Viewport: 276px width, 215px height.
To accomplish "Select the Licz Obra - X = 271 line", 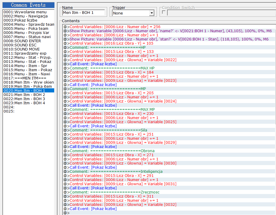I will click(169, 155).
